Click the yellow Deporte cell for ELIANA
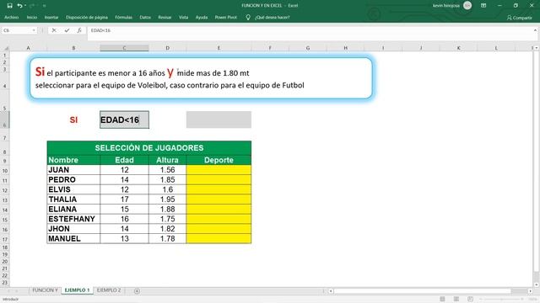This screenshot has height=303, width=540. (x=219, y=210)
